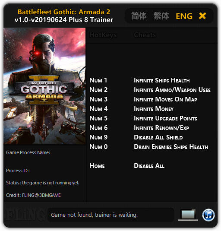Toggle Disable All Shield cheat
Screen dimensions: 221x231
pyautogui.click(x=158, y=137)
